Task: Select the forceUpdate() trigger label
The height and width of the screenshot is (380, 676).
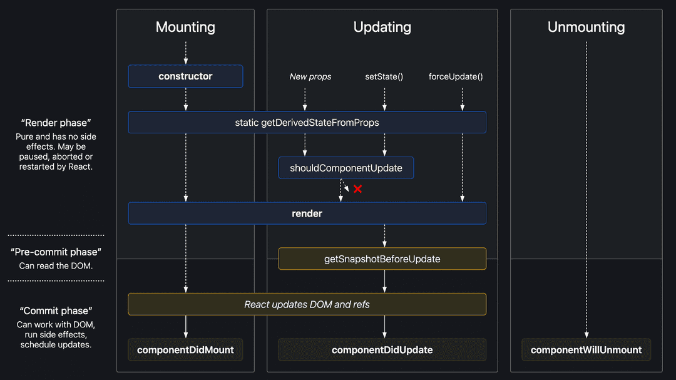Action: pos(456,76)
